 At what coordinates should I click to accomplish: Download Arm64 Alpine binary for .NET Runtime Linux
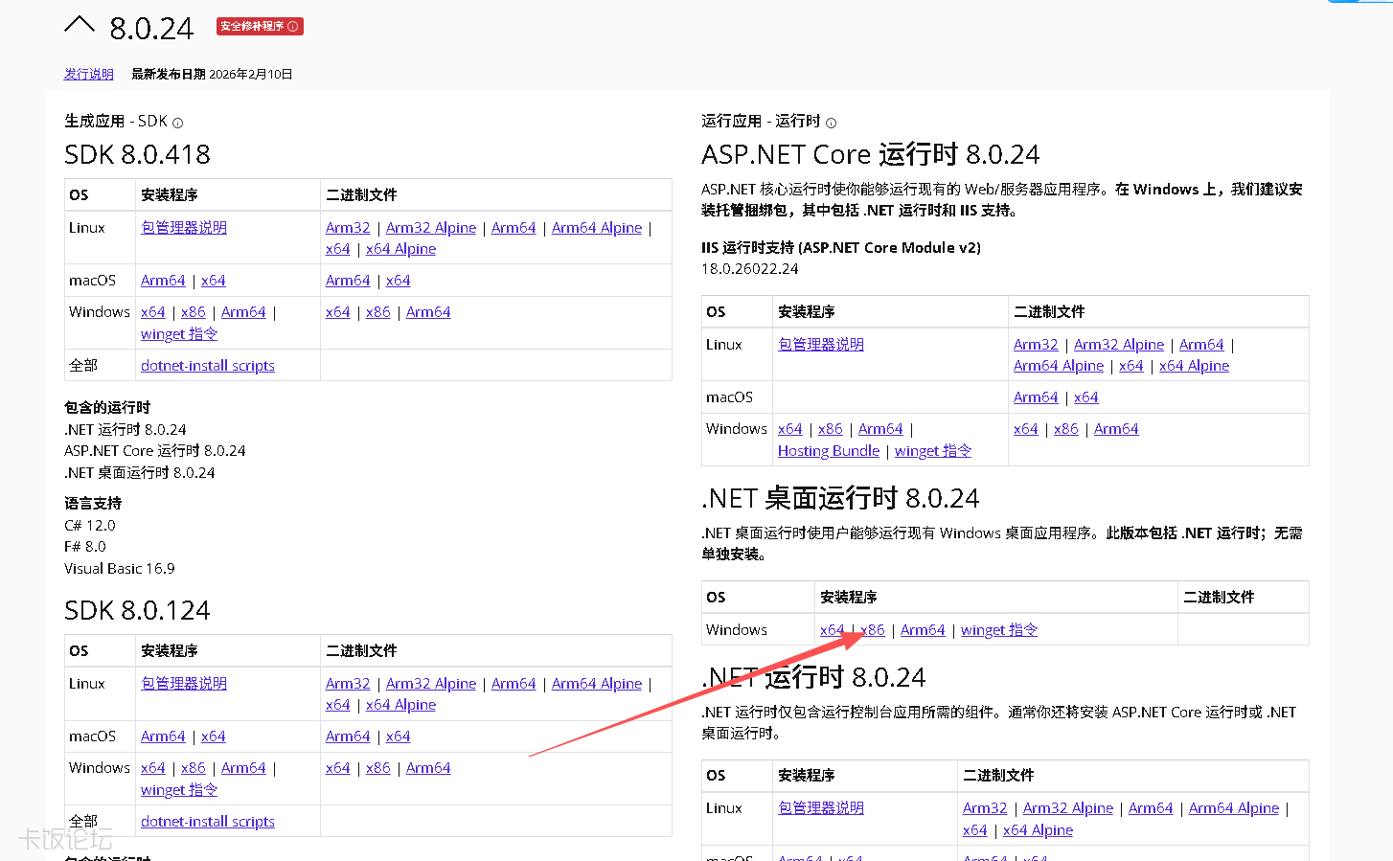point(1233,807)
